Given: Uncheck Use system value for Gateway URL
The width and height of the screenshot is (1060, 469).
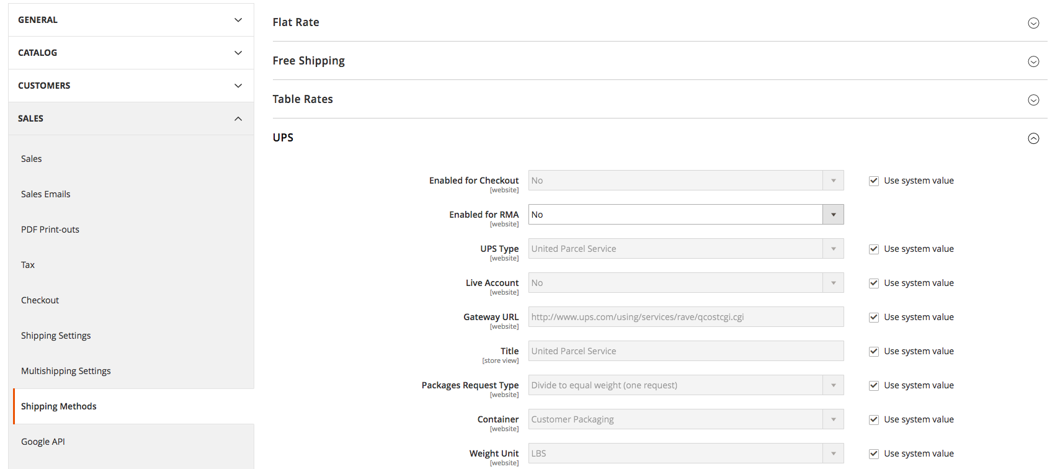Looking at the screenshot, I should click(874, 318).
